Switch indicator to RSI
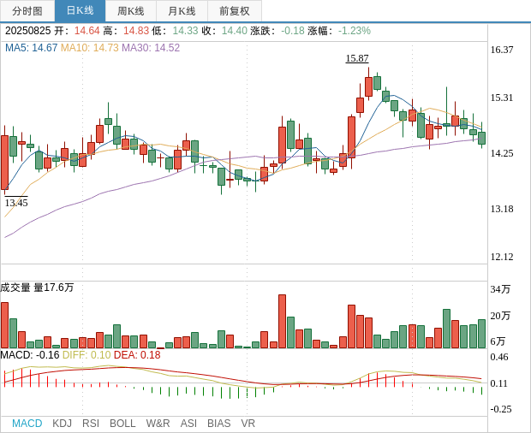 coord(91,424)
